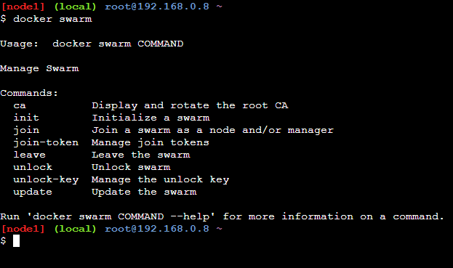Click the 'unlock-key' command name

46,179
